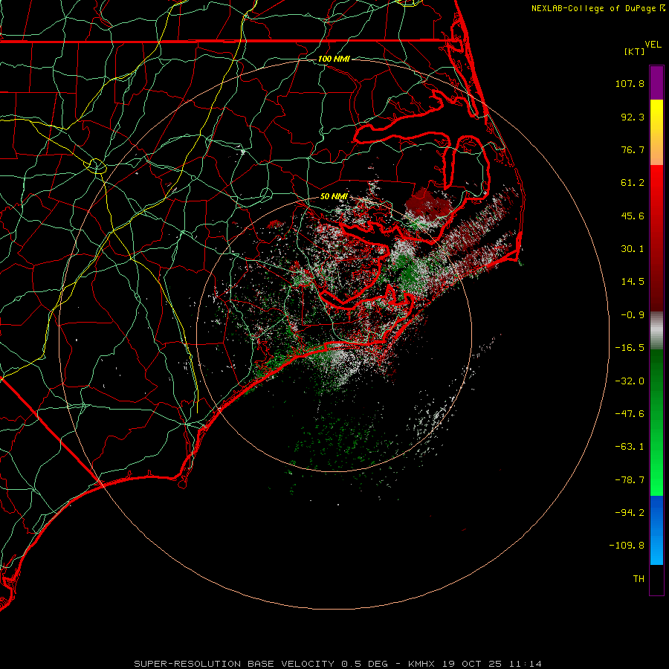Click the 45.6 velocity scale value
The height and width of the screenshot is (669, 669).
click(633, 216)
